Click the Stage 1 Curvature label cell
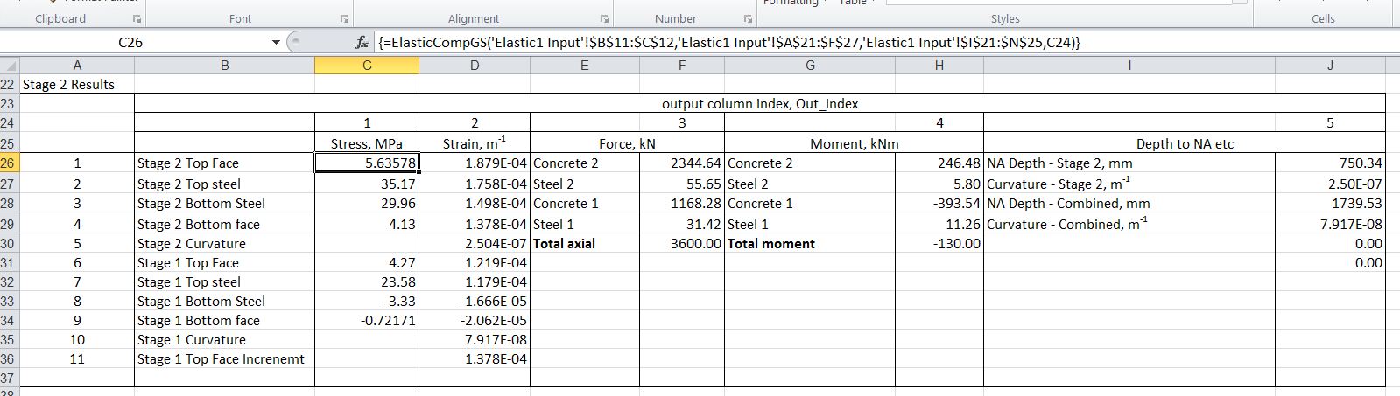 (224, 340)
